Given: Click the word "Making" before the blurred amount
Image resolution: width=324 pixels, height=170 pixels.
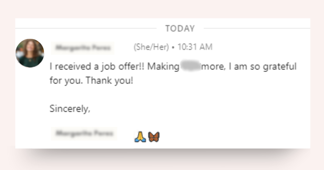Looking at the screenshot, I should tap(163, 66).
